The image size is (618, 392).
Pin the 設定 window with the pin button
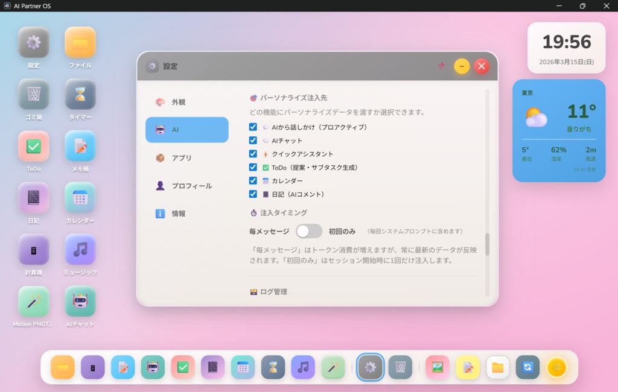[x=441, y=66]
